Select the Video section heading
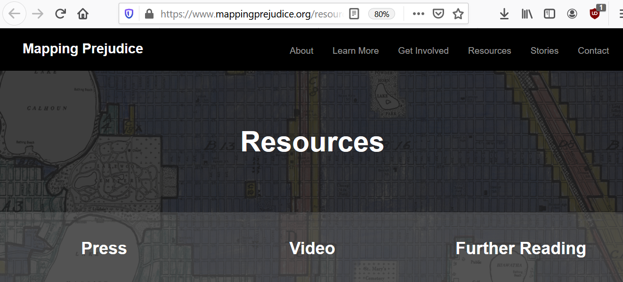The width and height of the screenshot is (623, 282). [x=312, y=249]
